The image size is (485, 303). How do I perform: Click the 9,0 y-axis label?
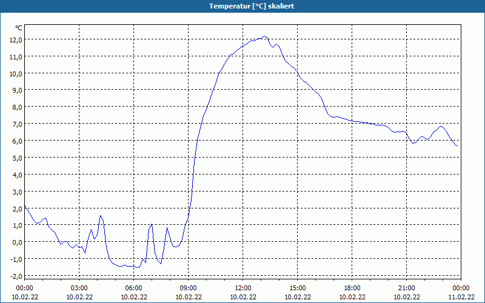point(18,90)
